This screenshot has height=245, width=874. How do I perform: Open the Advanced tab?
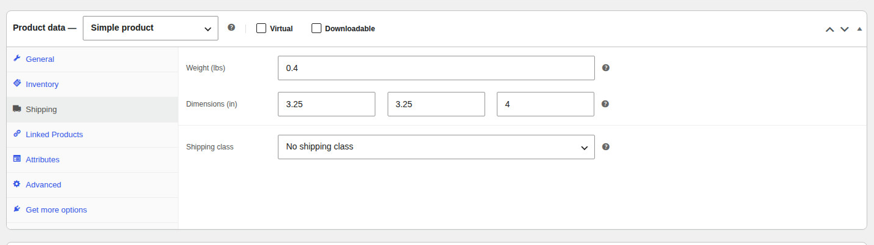[92, 185]
